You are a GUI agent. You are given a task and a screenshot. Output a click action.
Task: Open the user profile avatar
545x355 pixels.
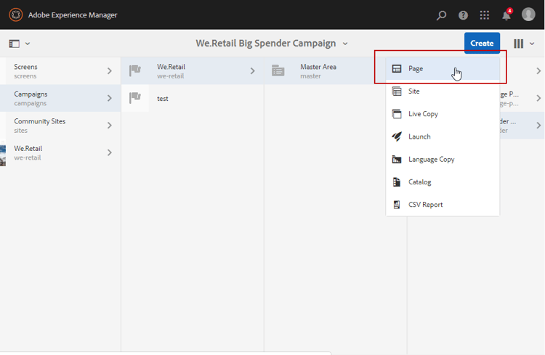[528, 15]
